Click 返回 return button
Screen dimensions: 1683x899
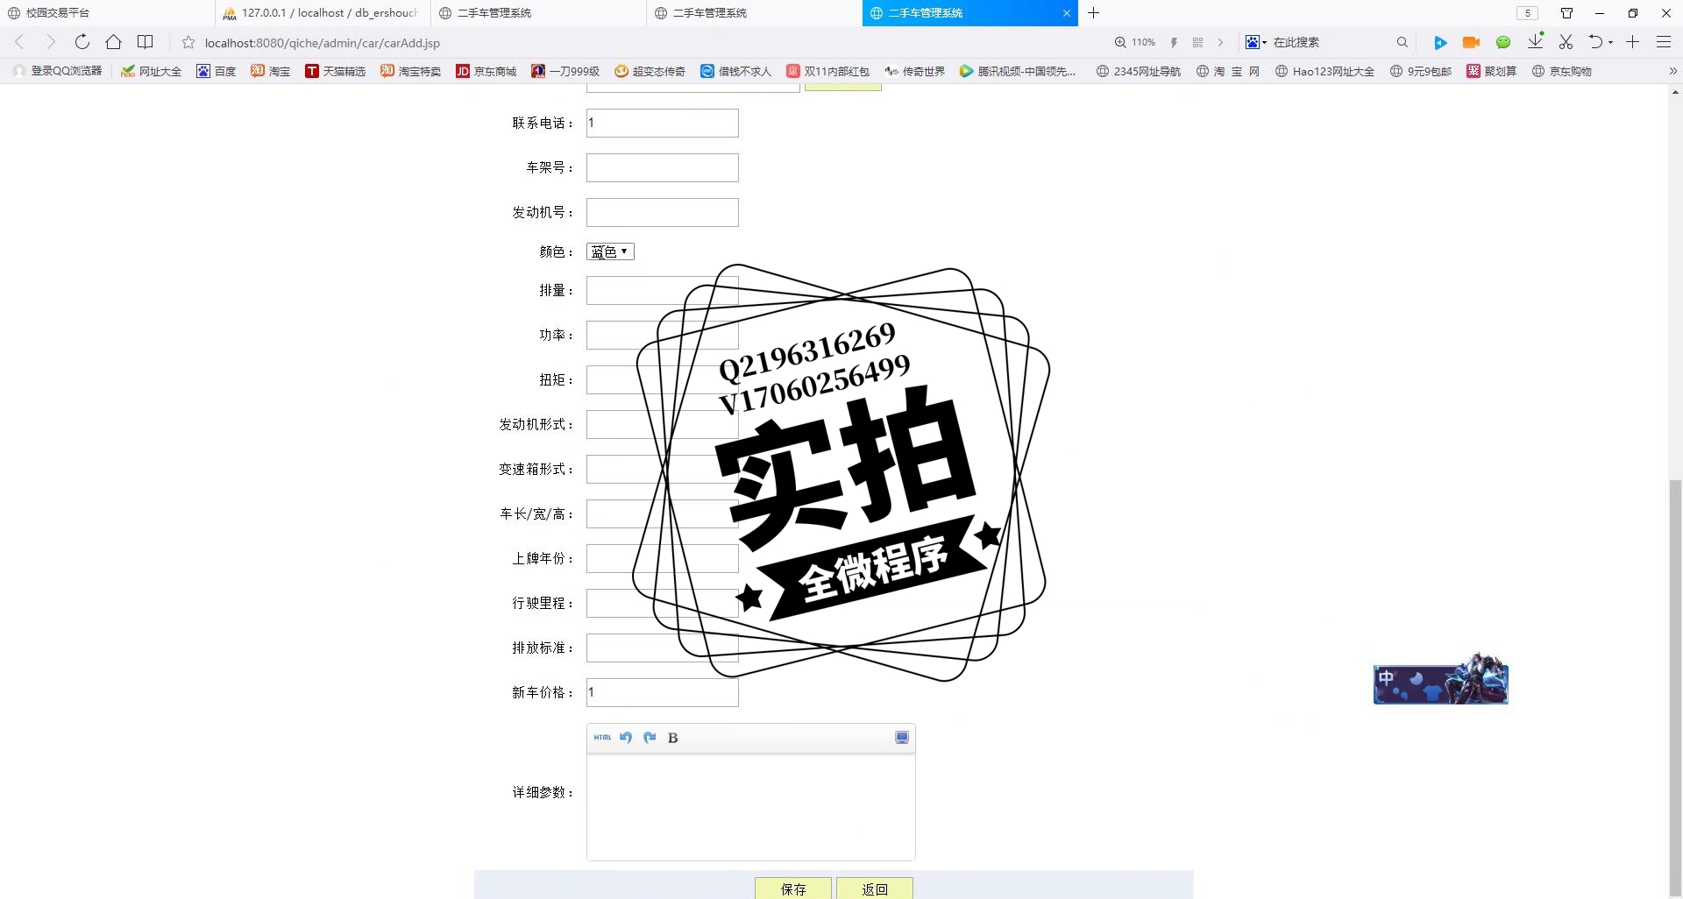(x=875, y=888)
